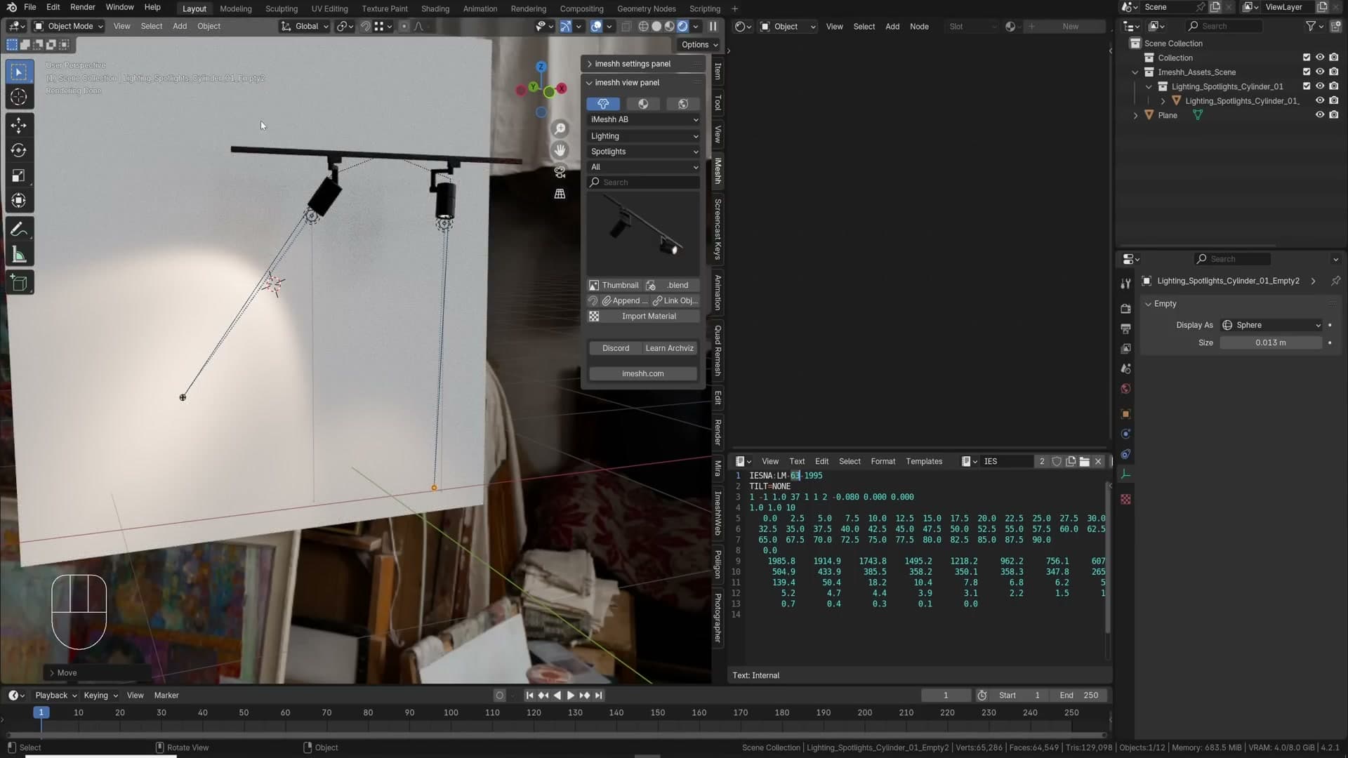Switch perspective/orthographic grid icon
Viewport: 1348px width, 758px height.
click(x=560, y=194)
